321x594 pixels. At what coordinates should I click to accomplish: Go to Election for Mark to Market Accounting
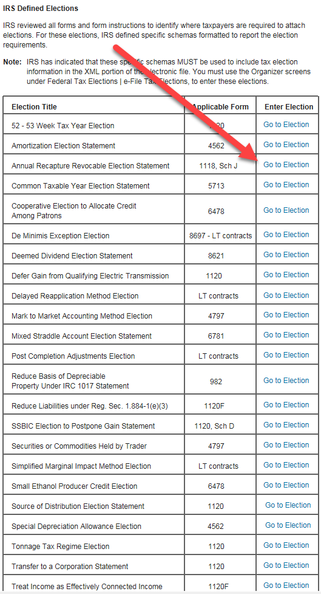286,315
